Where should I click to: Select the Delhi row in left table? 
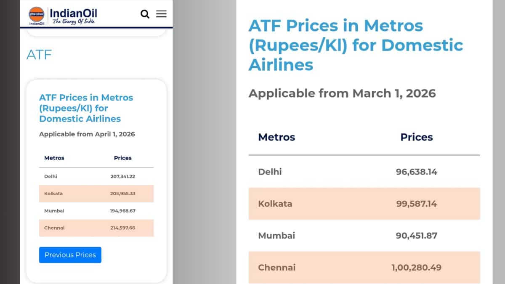(x=96, y=177)
